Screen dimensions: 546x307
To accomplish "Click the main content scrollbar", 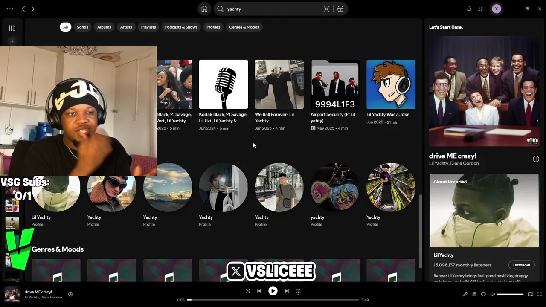I will [420, 231].
